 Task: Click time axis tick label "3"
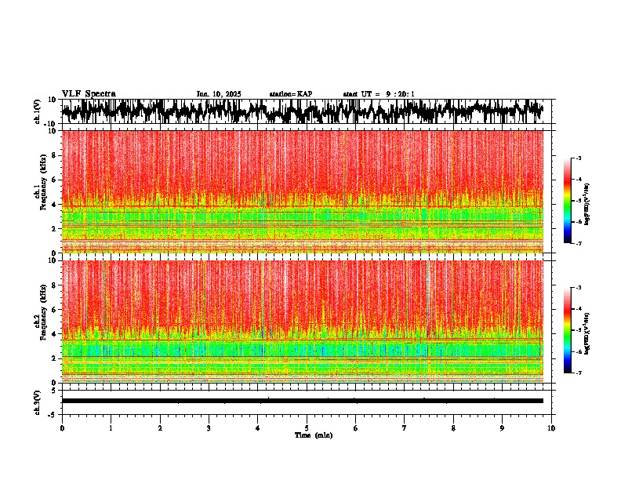pyautogui.click(x=209, y=428)
